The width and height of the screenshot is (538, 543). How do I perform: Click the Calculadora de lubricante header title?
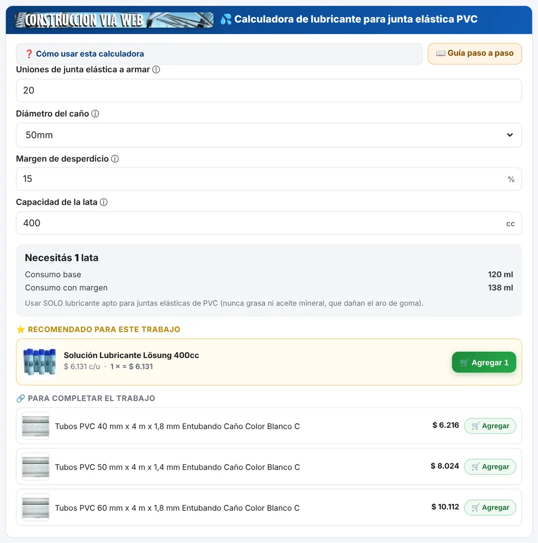(356, 19)
